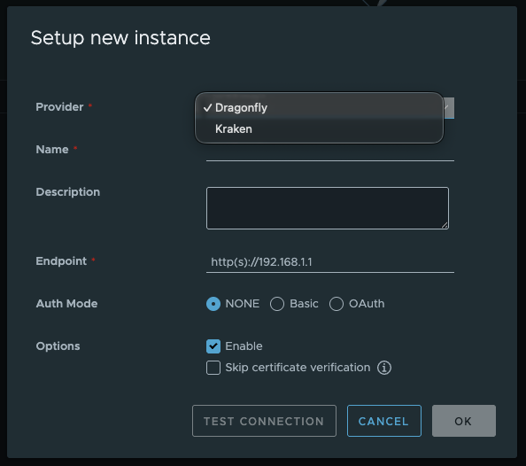Viewport: 526px width, 466px height.
Task: Click the Test Connection button
Action: (264, 421)
